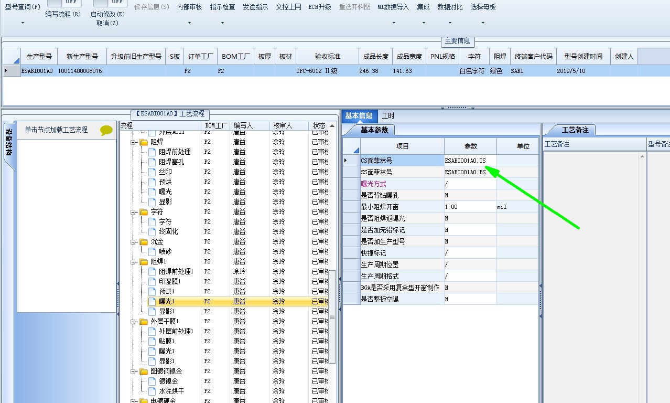This screenshot has height=403, width=670.
Task: Click the ECN升级 toolbar button
Action: pyautogui.click(x=320, y=7)
